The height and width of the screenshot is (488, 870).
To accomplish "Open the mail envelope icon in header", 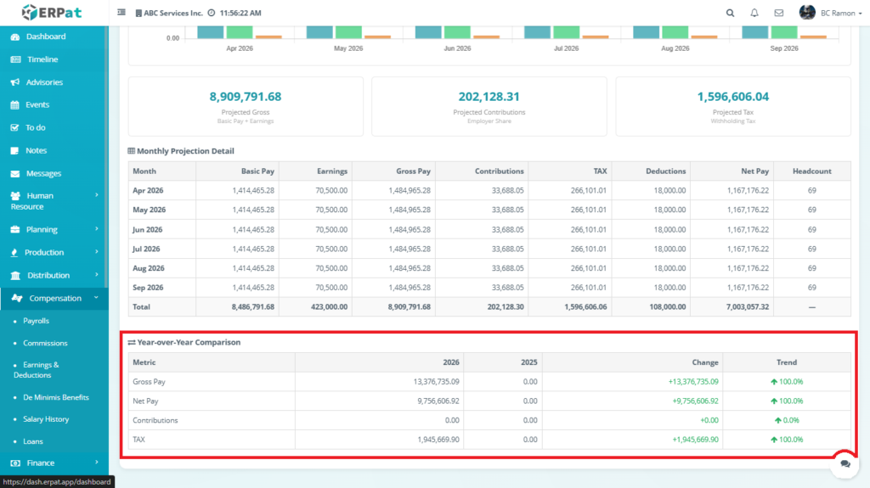I will click(x=778, y=13).
